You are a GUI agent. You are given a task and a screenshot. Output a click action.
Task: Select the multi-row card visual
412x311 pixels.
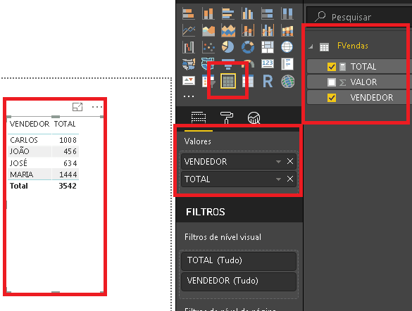287,64
